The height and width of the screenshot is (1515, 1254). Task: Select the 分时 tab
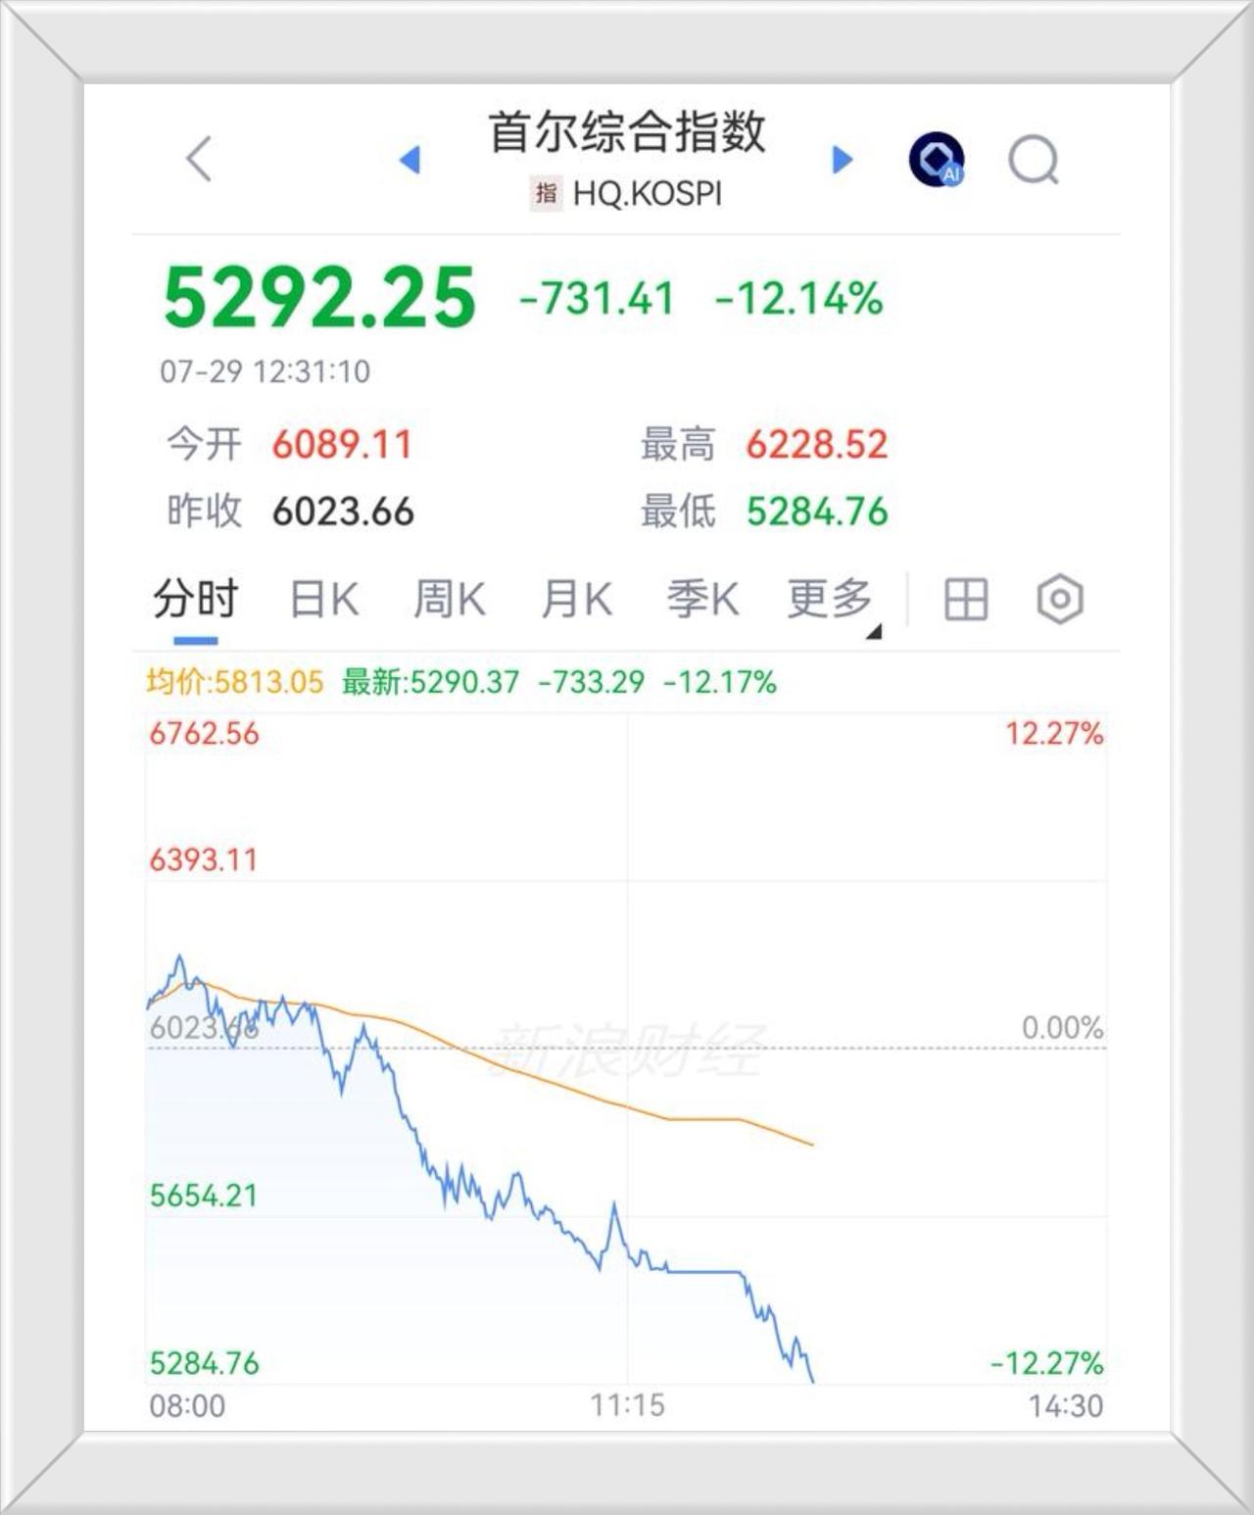195,598
